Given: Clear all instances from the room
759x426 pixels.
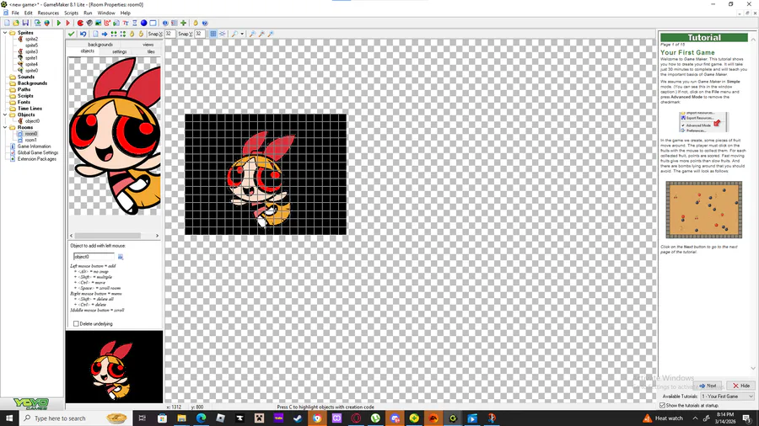Looking at the screenshot, I should point(95,34).
